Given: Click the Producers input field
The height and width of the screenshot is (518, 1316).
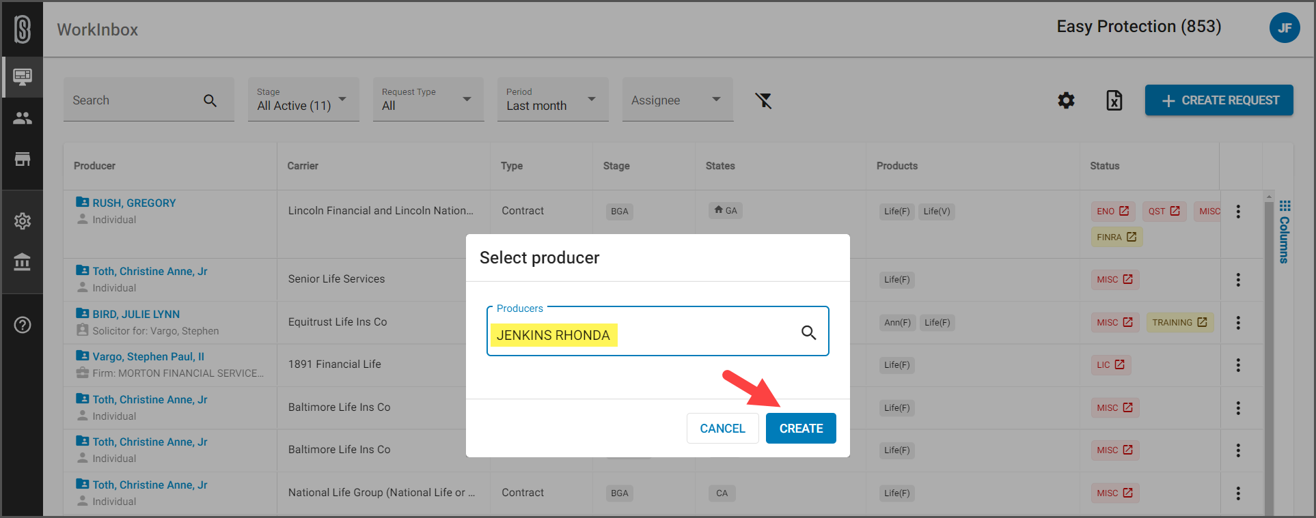Looking at the screenshot, I should (657, 331).
